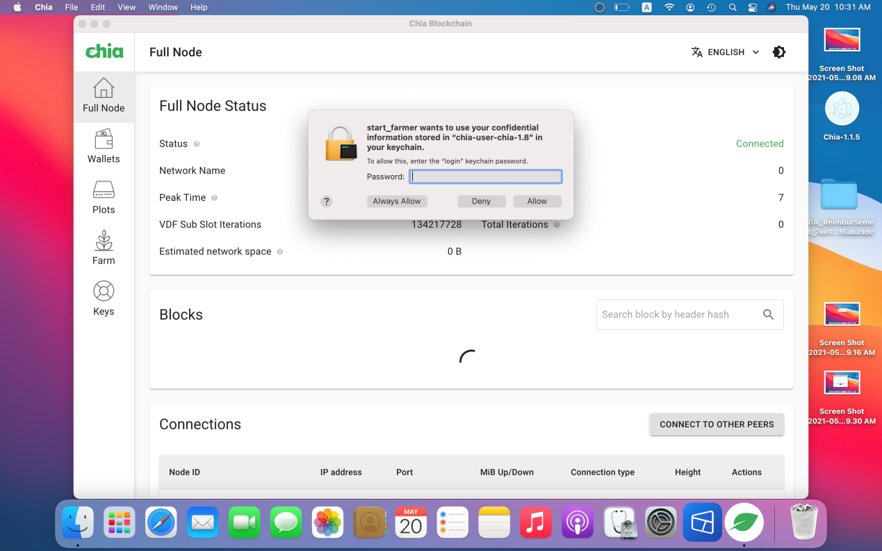The width and height of the screenshot is (882, 551).
Task: Open Podcasts from the Dock
Action: [578, 522]
